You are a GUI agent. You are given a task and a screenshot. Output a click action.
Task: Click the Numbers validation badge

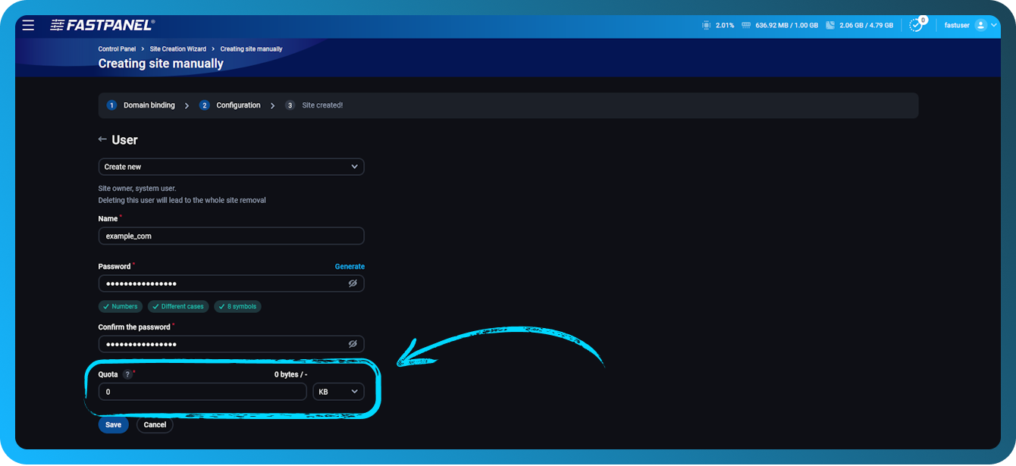point(120,306)
